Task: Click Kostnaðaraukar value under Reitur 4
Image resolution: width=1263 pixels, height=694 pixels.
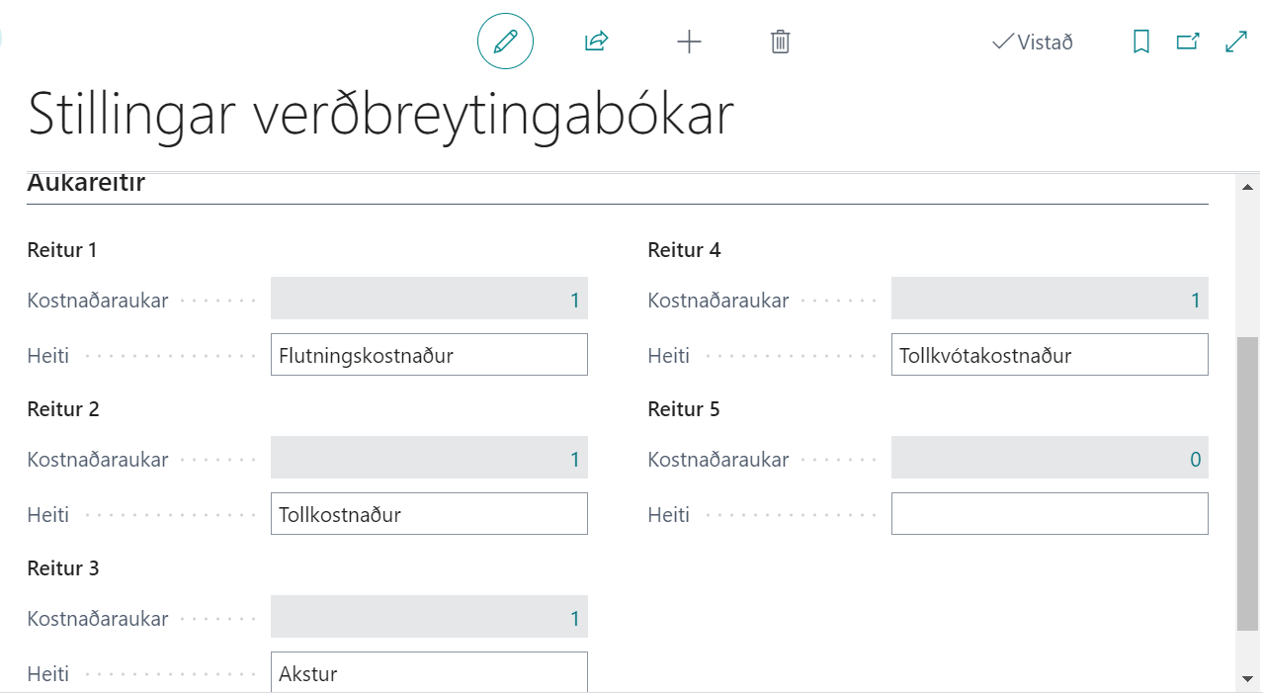Action: 1049,300
